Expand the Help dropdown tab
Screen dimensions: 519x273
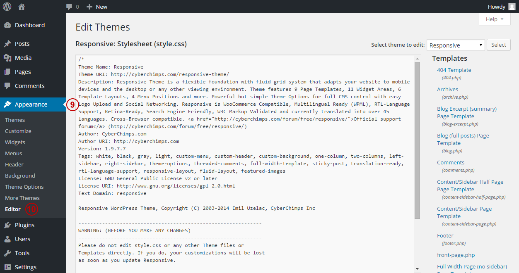pyautogui.click(x=495, y=19)
